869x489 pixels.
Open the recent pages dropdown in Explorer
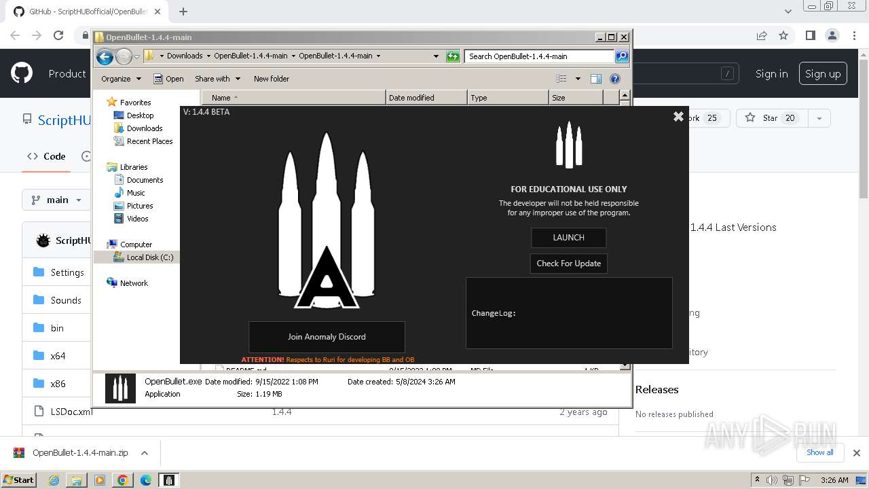click(136, 57)
